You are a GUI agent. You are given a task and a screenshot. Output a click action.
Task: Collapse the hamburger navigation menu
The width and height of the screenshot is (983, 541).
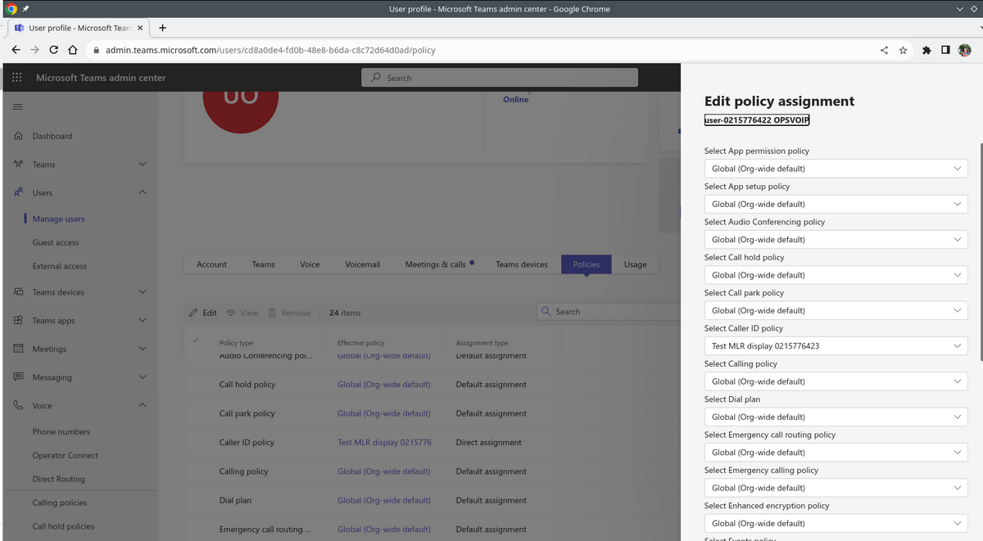[x=17, y=107]
